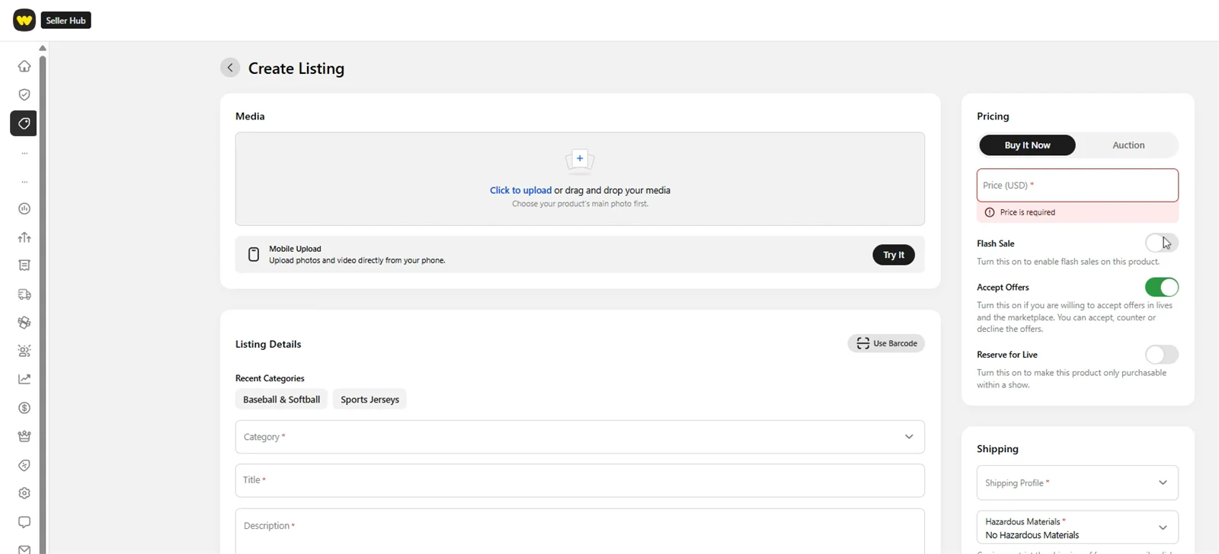The height and width of the screenshot is (554, 1219).
Task: Click the Try It button
Action: [894, 255]
